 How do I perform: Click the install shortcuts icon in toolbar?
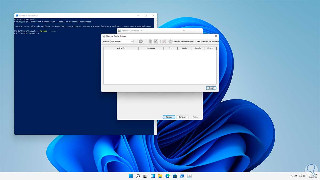[156, 41]
